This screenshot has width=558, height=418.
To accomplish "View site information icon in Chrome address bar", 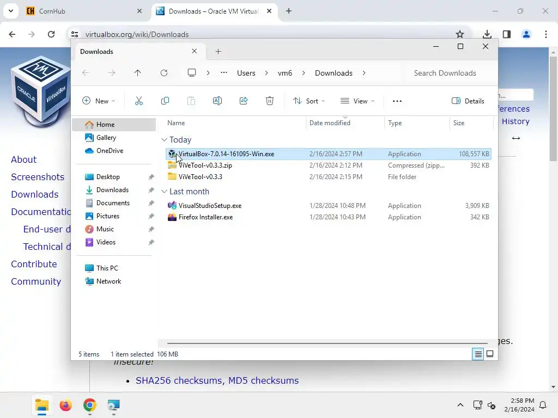I will coord(75,34).
